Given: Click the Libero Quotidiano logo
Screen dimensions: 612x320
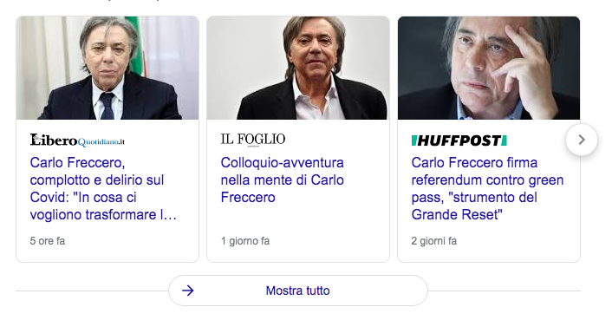Looking at the screenshot, I should coord(77,140).
